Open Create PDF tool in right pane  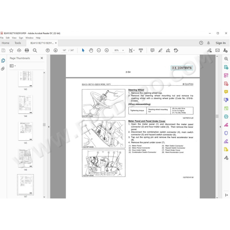tap(226, 84)
